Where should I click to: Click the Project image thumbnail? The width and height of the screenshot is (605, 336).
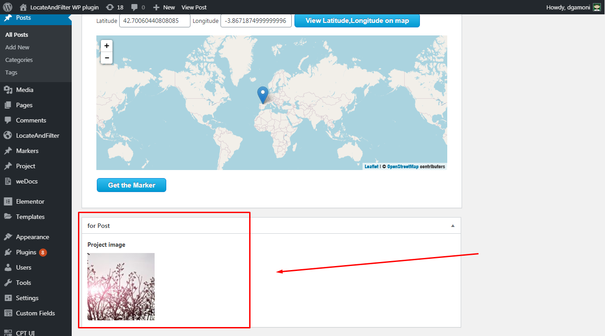tap(121, 286)
